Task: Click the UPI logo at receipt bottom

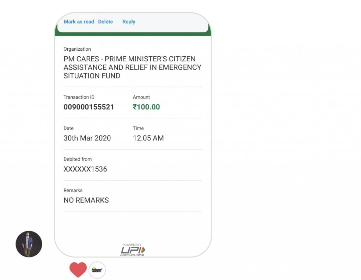Action: [133, 250]
